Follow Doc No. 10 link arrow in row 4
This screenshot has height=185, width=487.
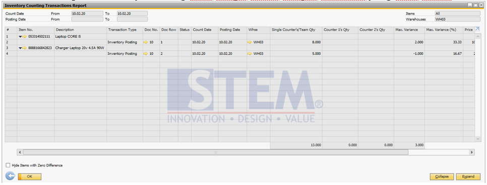pyautogui.click(x=146, y=54)
